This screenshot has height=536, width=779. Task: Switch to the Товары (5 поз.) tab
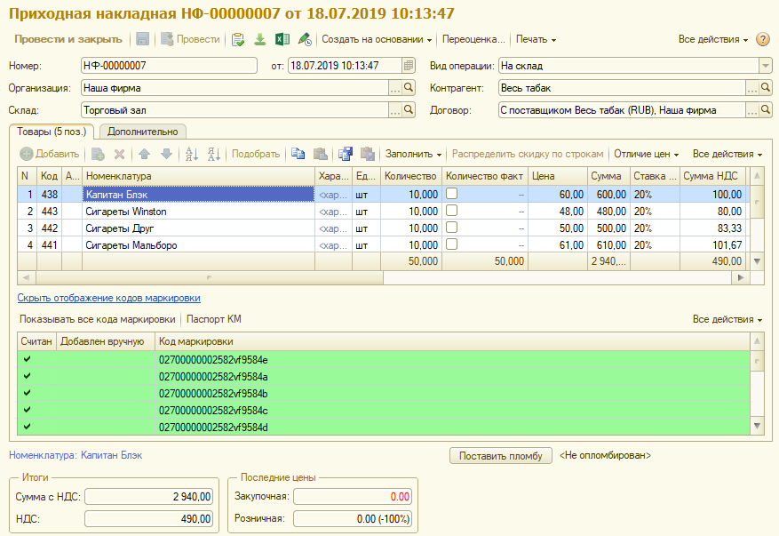point(52,132)
